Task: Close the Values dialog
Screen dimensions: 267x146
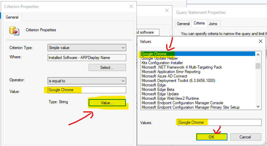Action: (260, 41)
